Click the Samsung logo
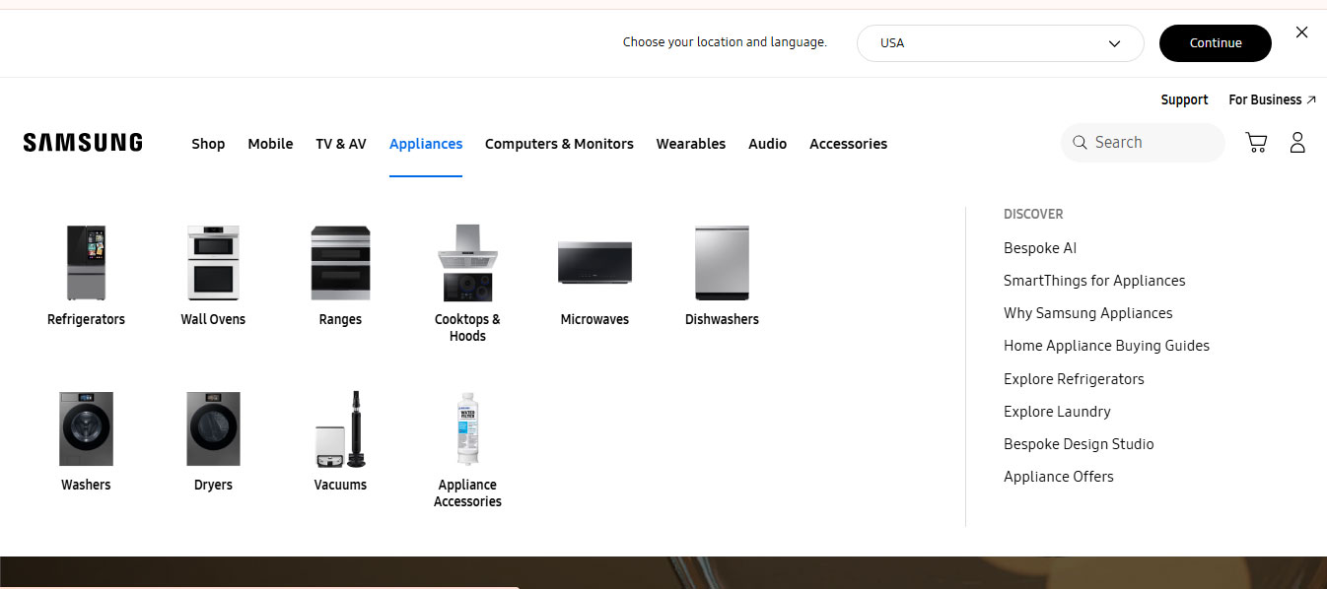 coord(83,143)
